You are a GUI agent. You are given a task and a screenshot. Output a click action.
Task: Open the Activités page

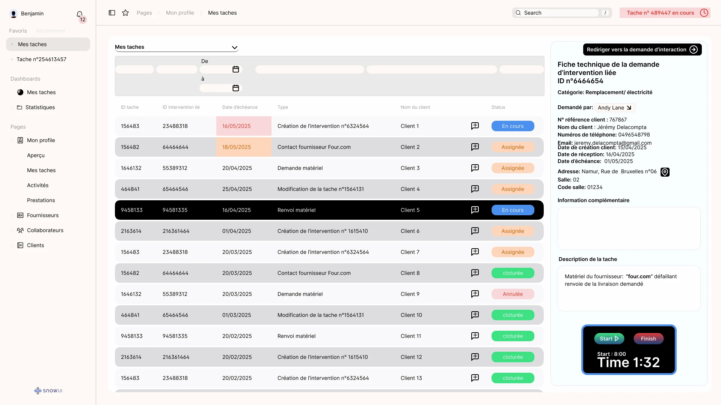click(x=38, y=185)
